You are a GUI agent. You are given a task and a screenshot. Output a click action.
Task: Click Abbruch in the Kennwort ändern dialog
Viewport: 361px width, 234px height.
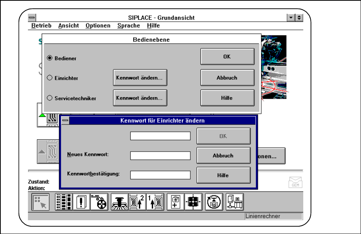223,155
